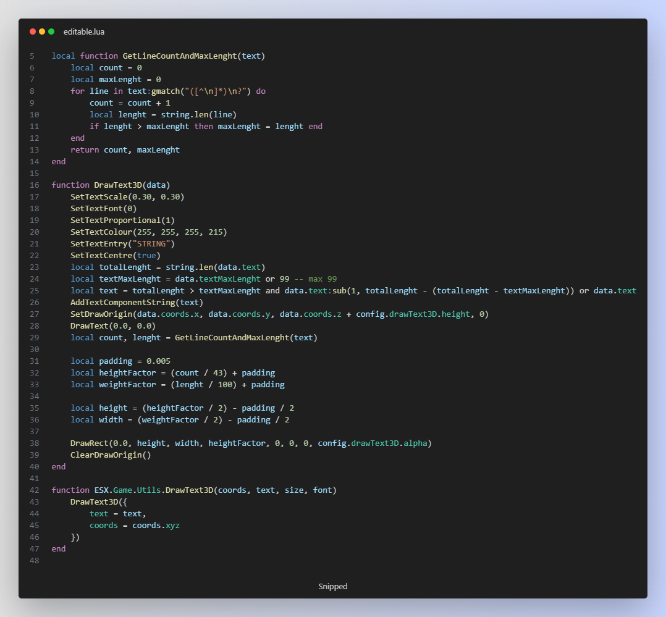Viewport: 666px width, 617px height.
Task: Click the '-- max 99' comment
Action: click(316, 279)
